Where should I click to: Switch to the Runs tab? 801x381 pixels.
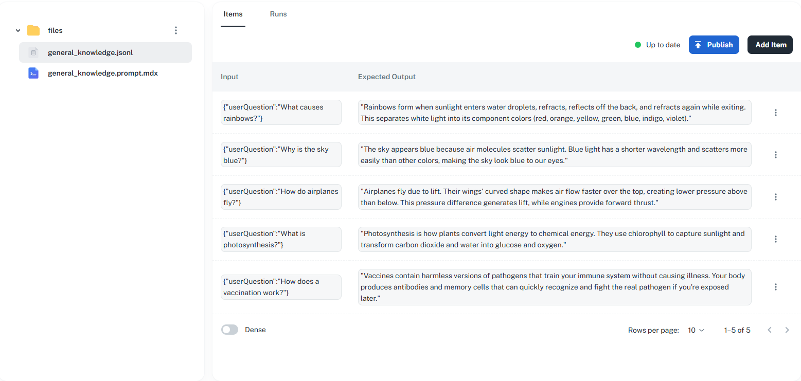coord(278,14)
